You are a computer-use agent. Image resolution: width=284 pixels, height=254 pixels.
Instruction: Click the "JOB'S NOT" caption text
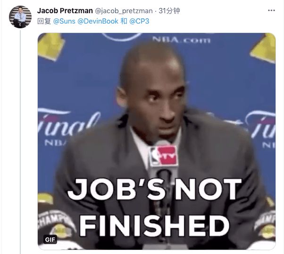pyautogui.click(x=154, y=189)
